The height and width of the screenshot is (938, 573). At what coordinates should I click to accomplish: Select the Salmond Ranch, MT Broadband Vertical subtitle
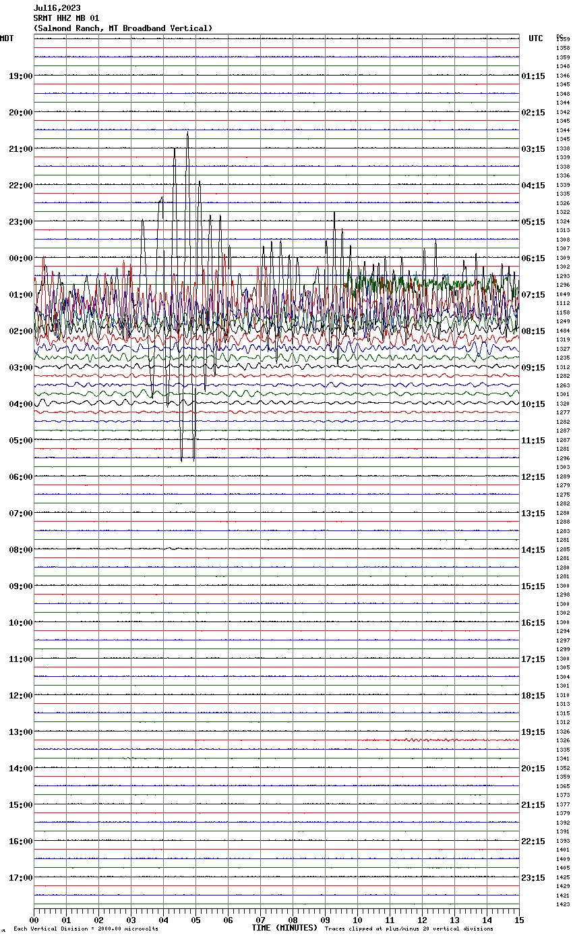point(123,28)
